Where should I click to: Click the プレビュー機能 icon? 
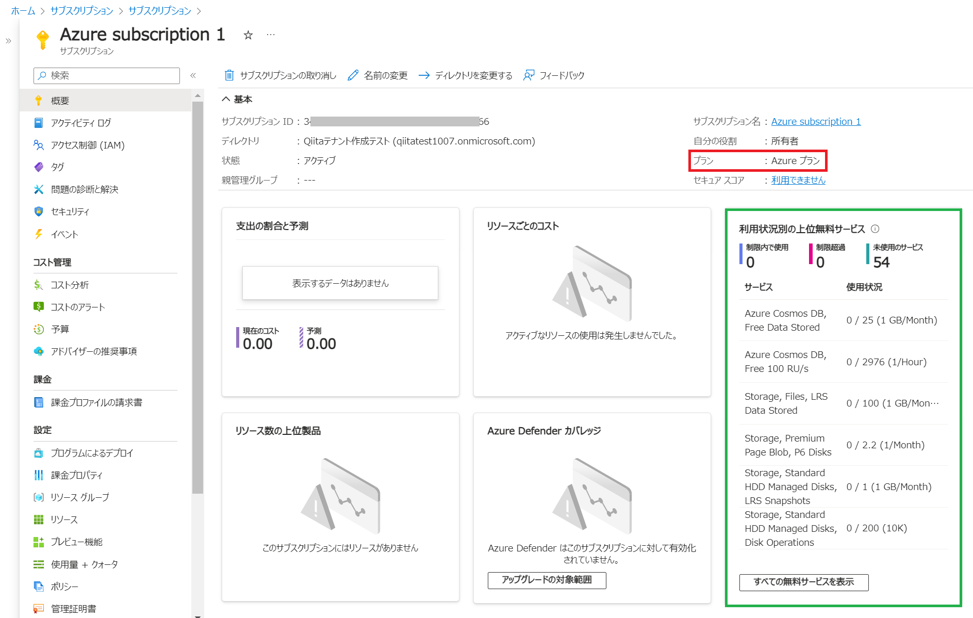click(39, 542)
